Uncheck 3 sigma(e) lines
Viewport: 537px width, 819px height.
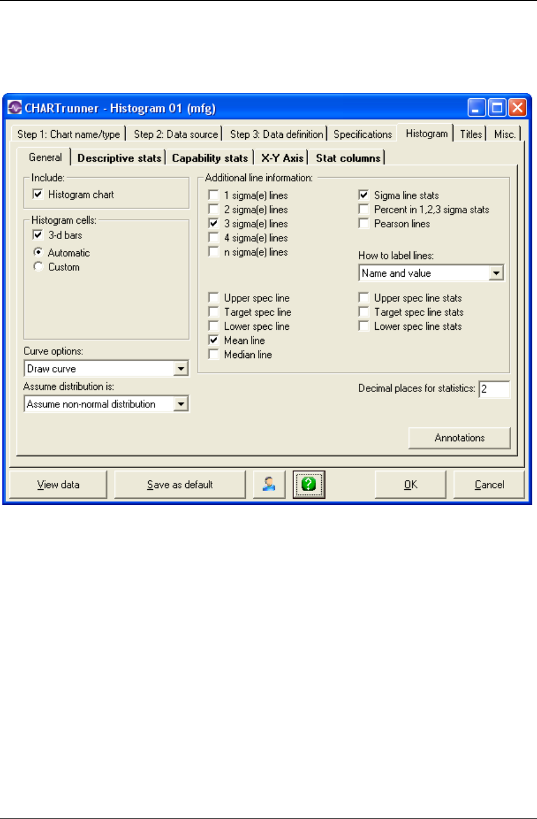(x=214, y=224)
